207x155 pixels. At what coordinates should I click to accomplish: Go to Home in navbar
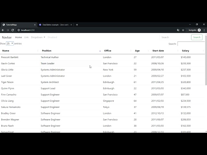tap(18, 37)
